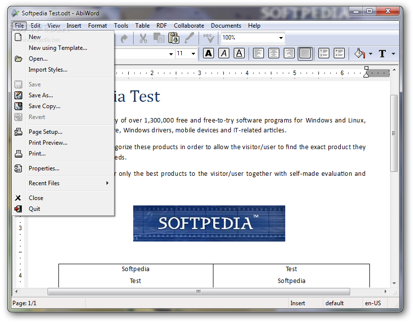
Task: Click the vertical scrollbar down arrow
Action: coord(394,283)
